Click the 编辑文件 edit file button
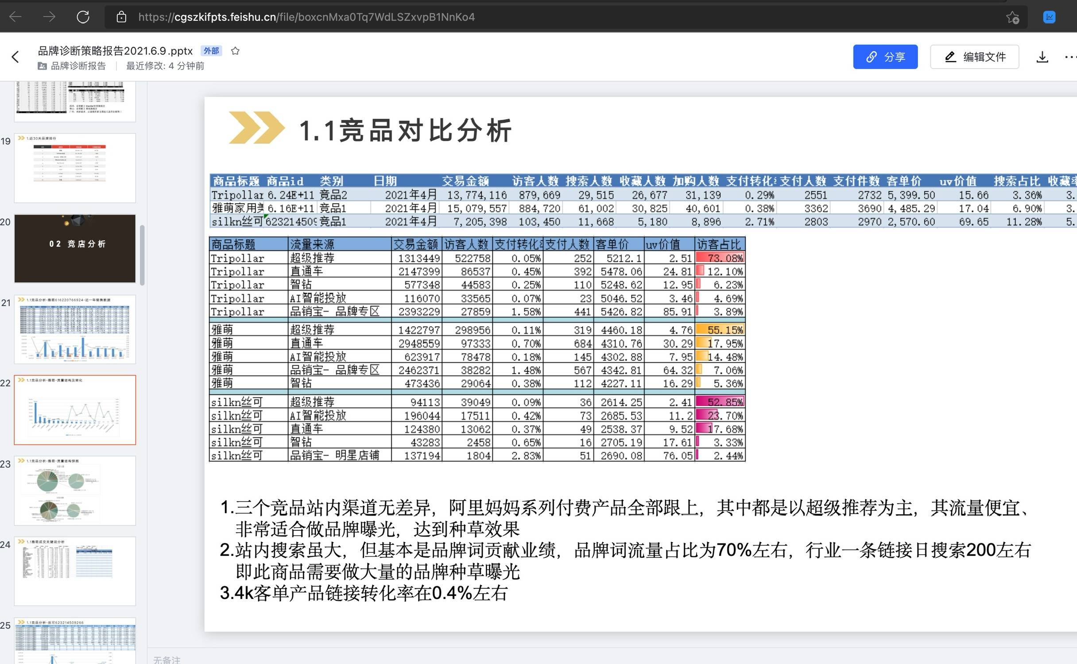The height and width of the screenshot is (664, 1077). coord(974,57)
